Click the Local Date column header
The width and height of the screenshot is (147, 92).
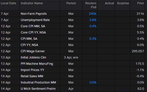8,3
